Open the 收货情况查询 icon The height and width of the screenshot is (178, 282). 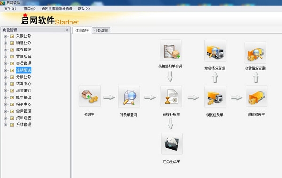click(x=256, y=53)
